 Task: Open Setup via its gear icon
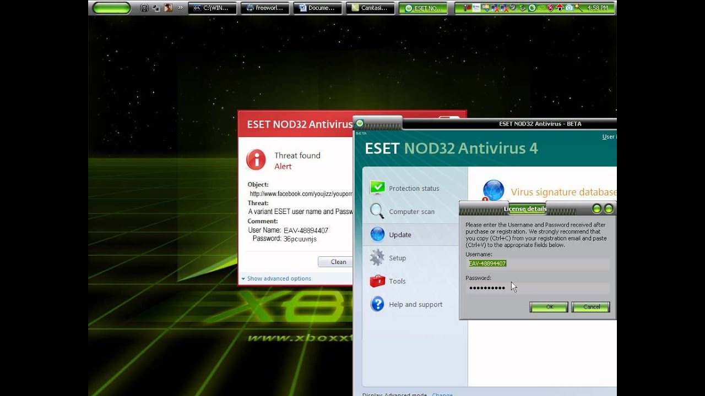[377, 257]
